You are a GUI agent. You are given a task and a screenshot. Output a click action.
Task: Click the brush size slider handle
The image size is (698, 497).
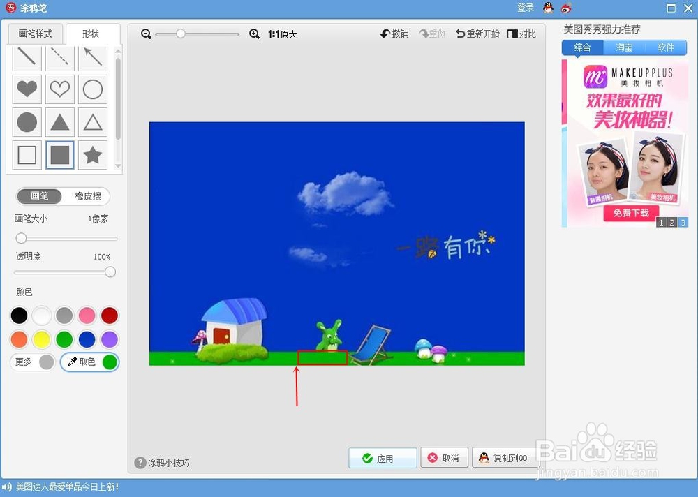pos(21,238)
